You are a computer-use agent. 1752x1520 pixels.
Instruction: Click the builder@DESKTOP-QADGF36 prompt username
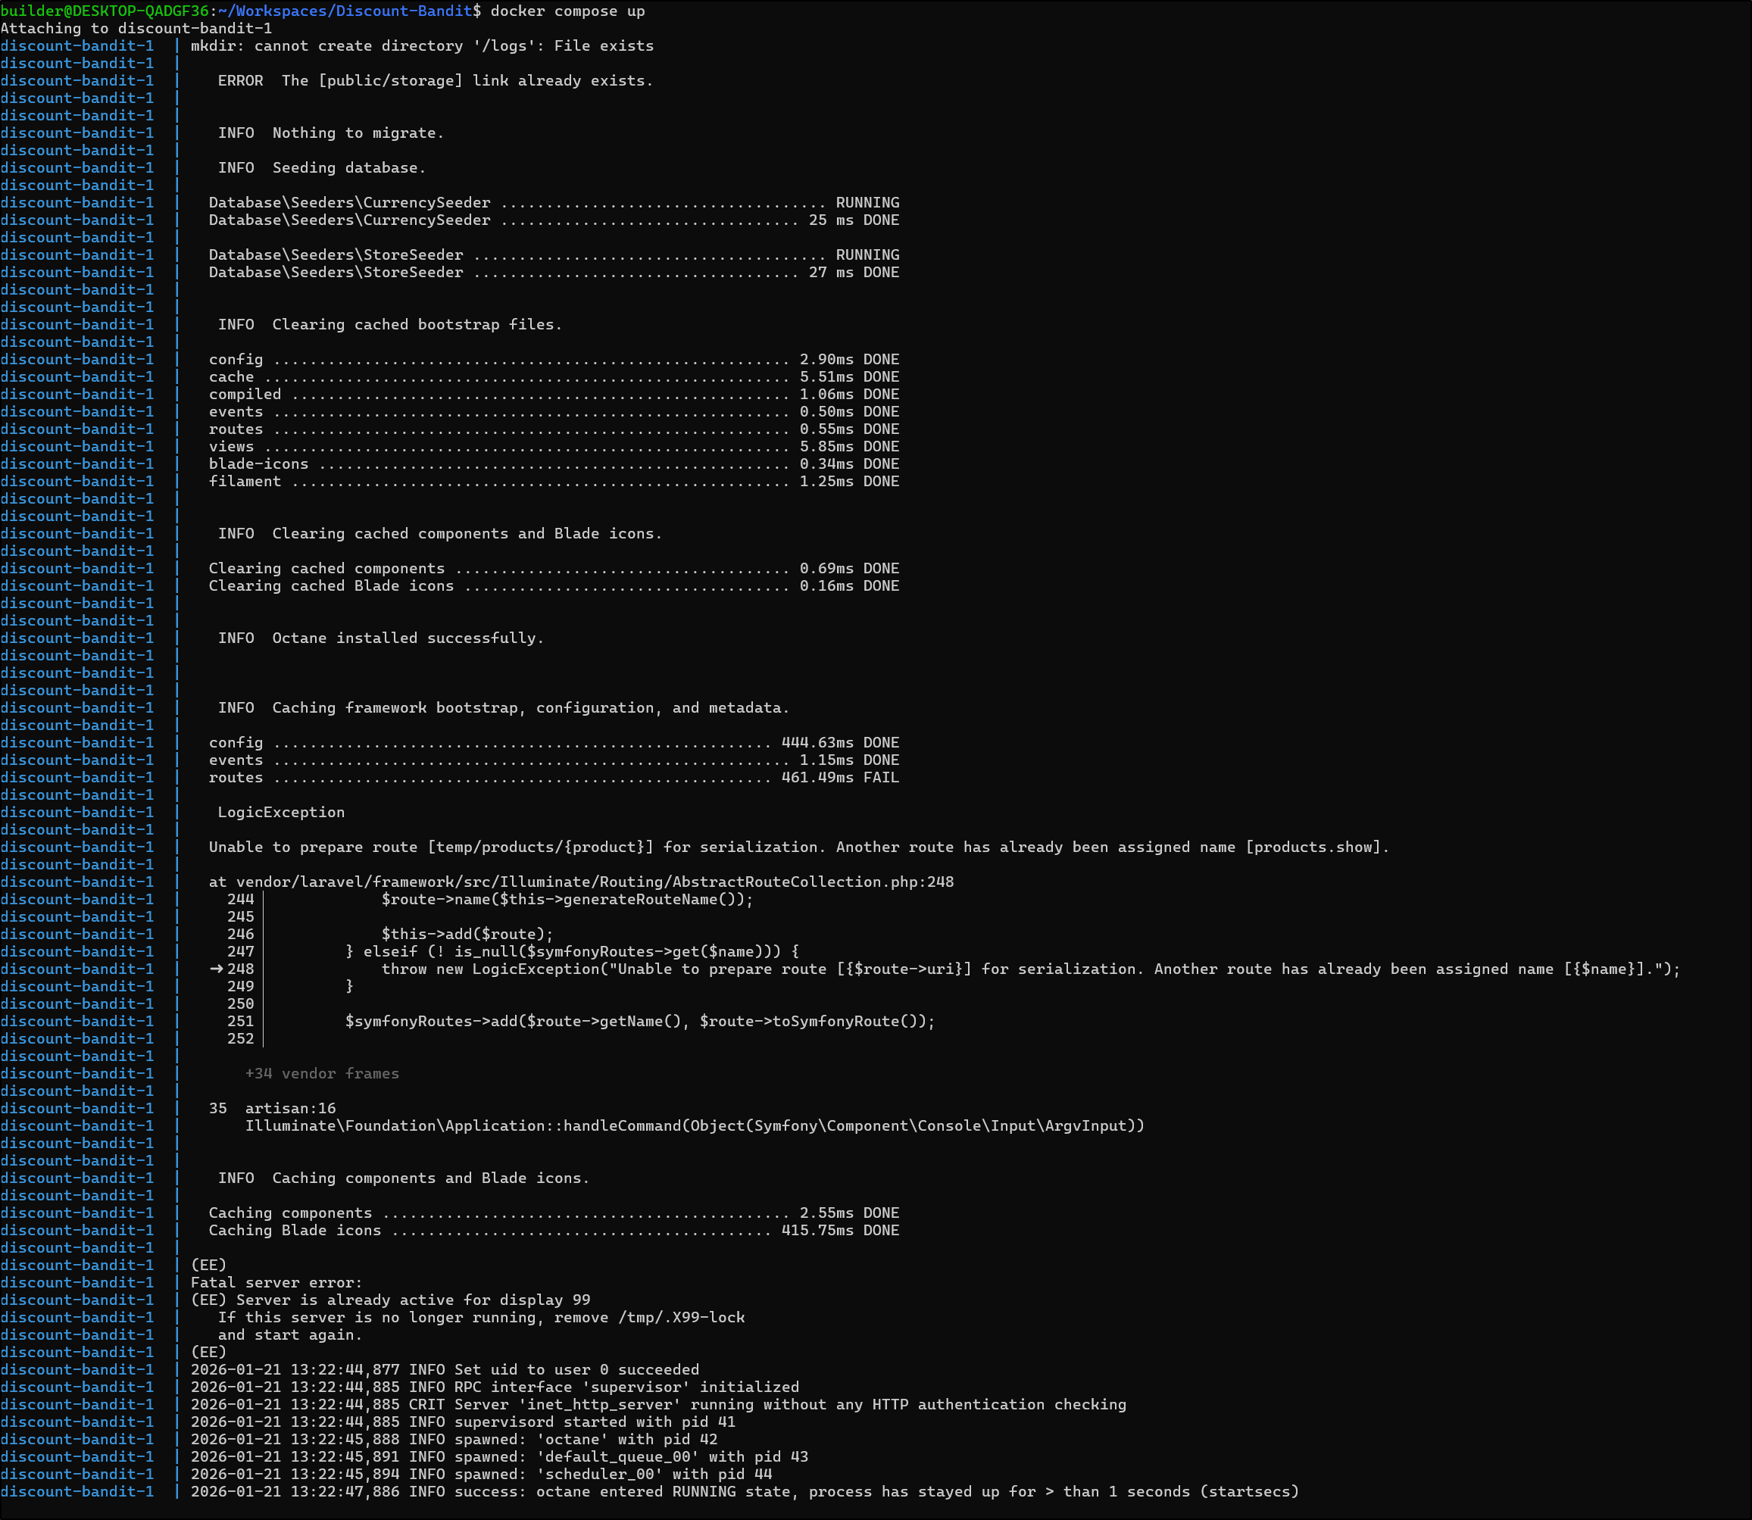point(105,11)
